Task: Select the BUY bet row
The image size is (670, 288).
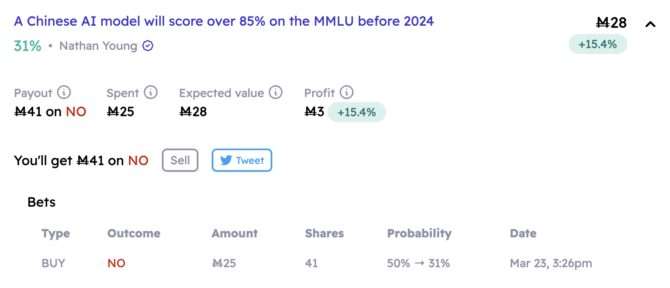Action: click(54, 263)
